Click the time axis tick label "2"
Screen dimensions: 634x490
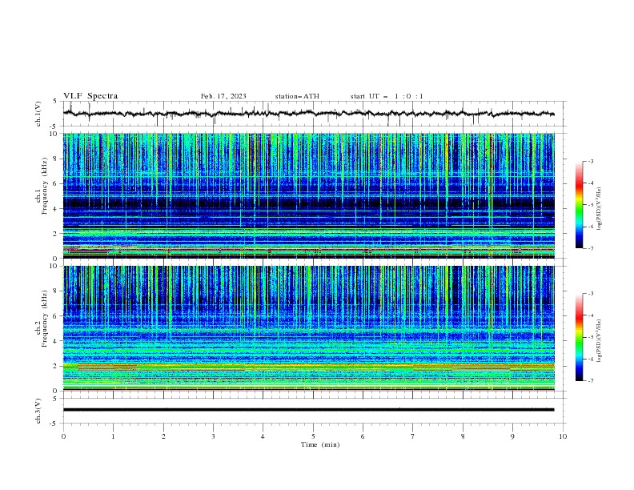(x=163, y=436)
